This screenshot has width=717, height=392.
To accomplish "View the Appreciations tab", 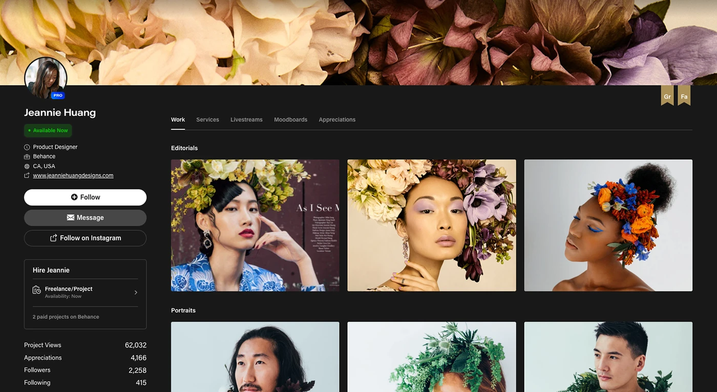I will pos(337,120).
